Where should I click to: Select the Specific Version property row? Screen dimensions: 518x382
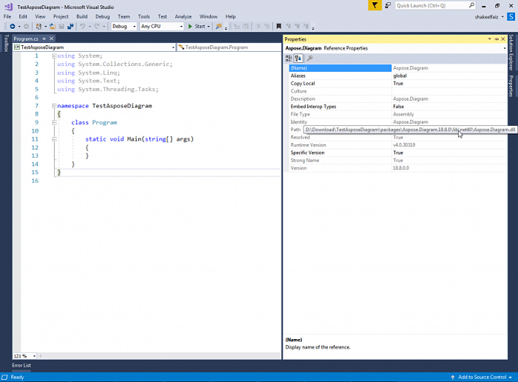click(x=398, y=153)
